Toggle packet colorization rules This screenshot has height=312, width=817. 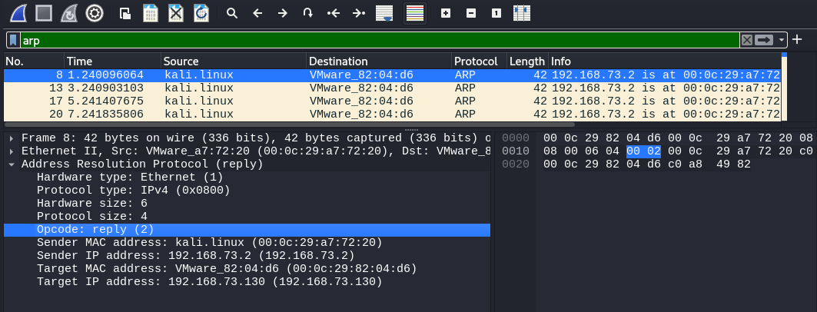pos(415,13)
